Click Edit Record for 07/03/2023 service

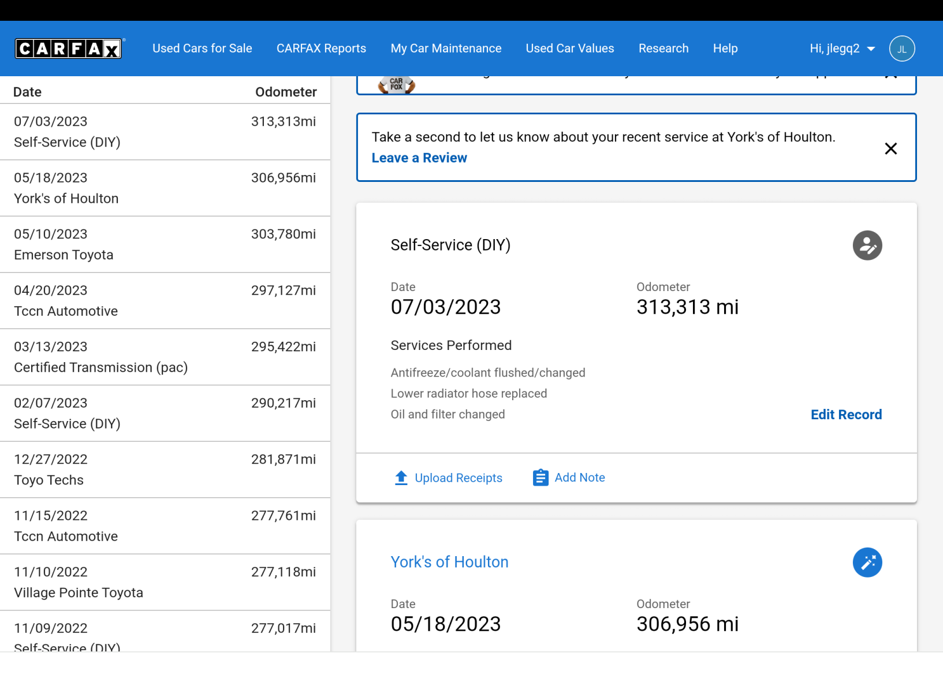tap(846, 415)
